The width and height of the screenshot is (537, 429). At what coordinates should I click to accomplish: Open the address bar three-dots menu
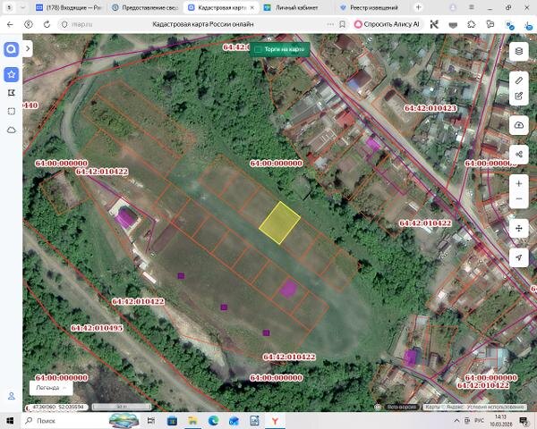329,24
